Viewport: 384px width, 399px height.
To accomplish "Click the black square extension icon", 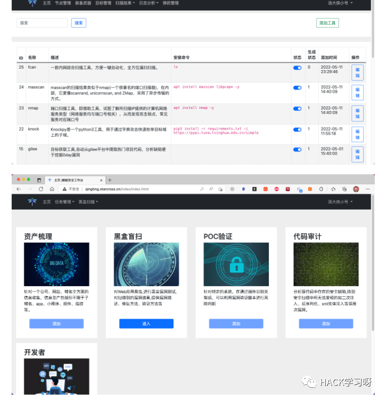I will [254, 189].
